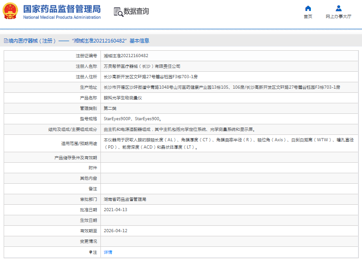Open the 网上办事大厅 navigation item
This screenshot has height=261, width=362.
point(338,16)
